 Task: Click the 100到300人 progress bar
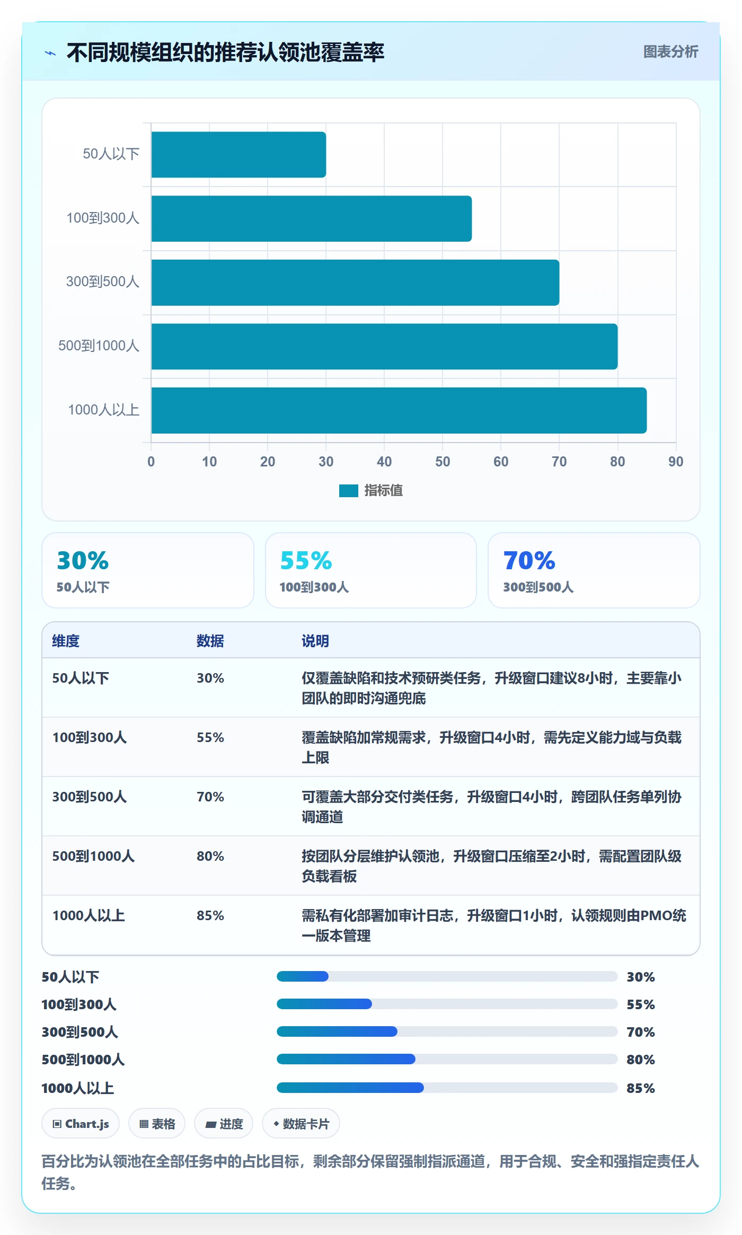click(x=447, y=1004)
